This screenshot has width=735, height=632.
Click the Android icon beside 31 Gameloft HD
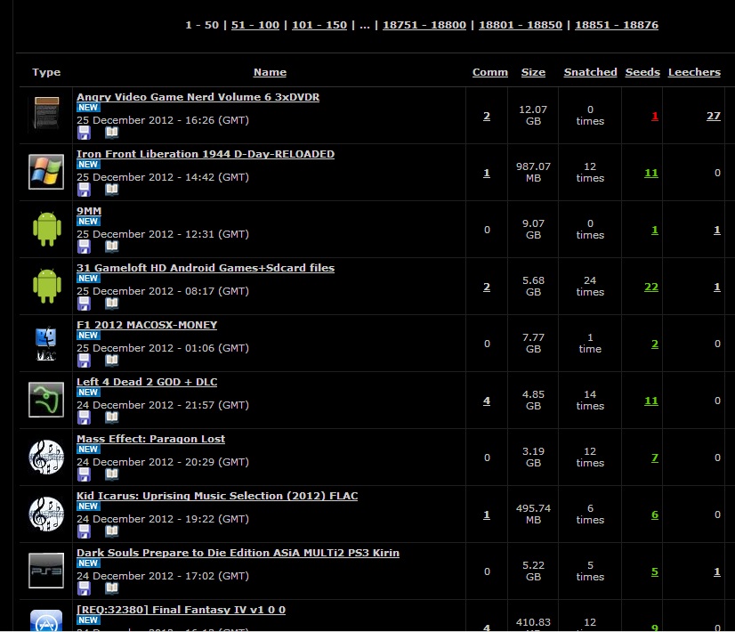click(47, 286)
